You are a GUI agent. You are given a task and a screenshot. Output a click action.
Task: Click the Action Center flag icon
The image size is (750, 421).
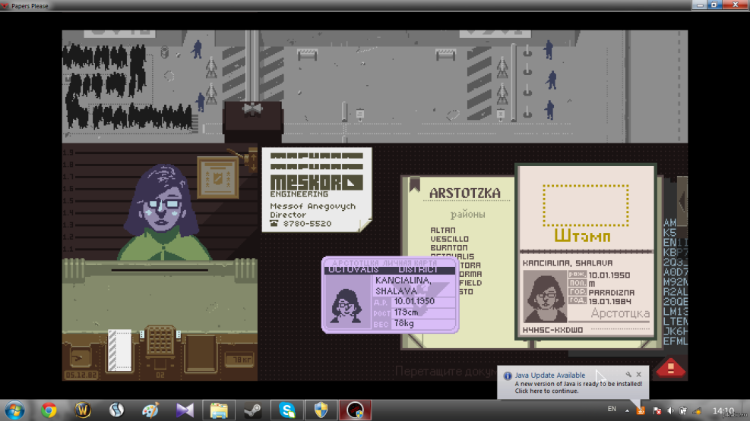pyautogui.click(x=657, y=410)
